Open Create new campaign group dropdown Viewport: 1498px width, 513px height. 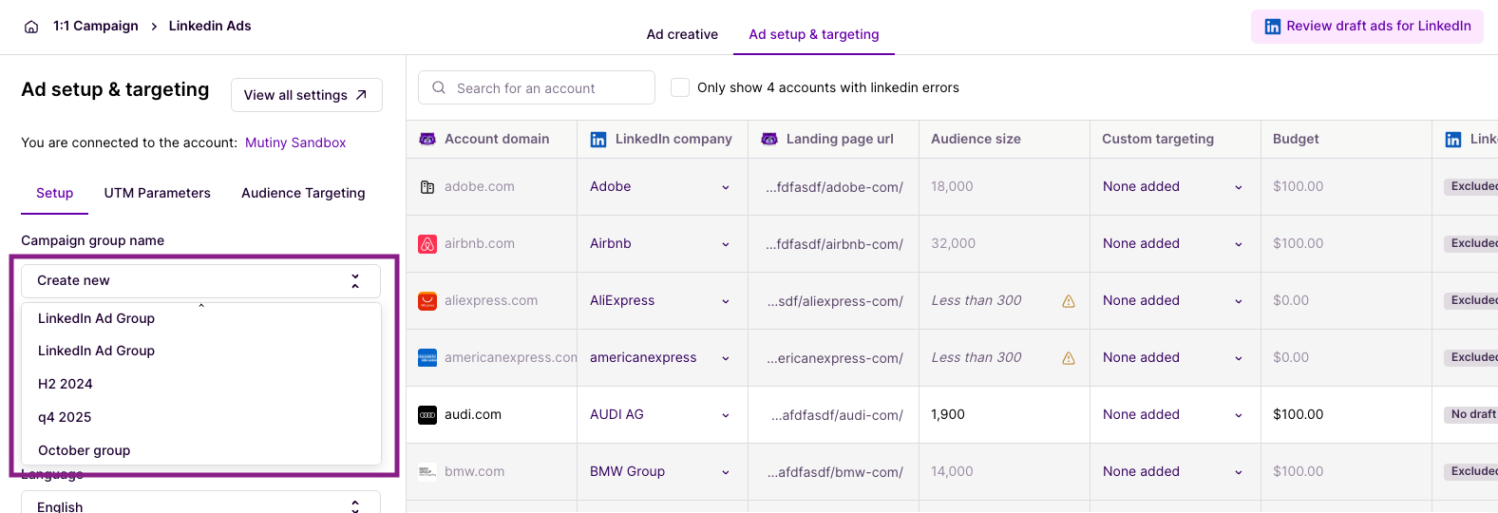[200, 281]
